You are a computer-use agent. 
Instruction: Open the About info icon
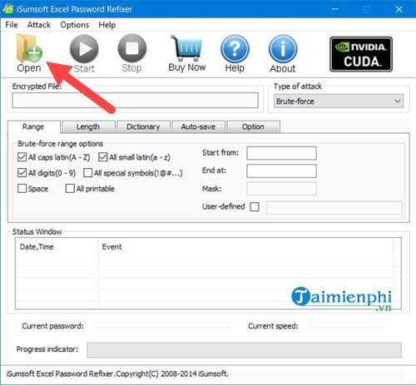[283, 49]
